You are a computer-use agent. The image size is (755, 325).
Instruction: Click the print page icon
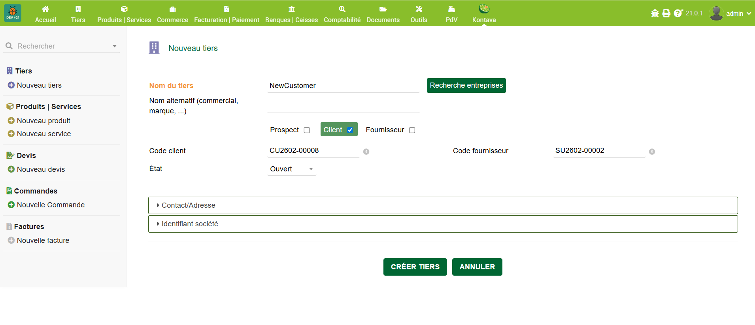tap(666, 13)
